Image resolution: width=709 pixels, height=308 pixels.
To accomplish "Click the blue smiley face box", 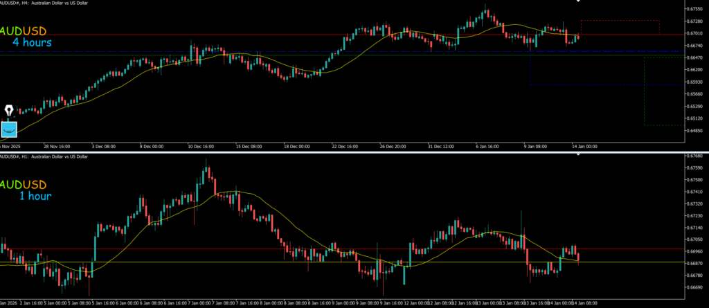I will [9, 129].
